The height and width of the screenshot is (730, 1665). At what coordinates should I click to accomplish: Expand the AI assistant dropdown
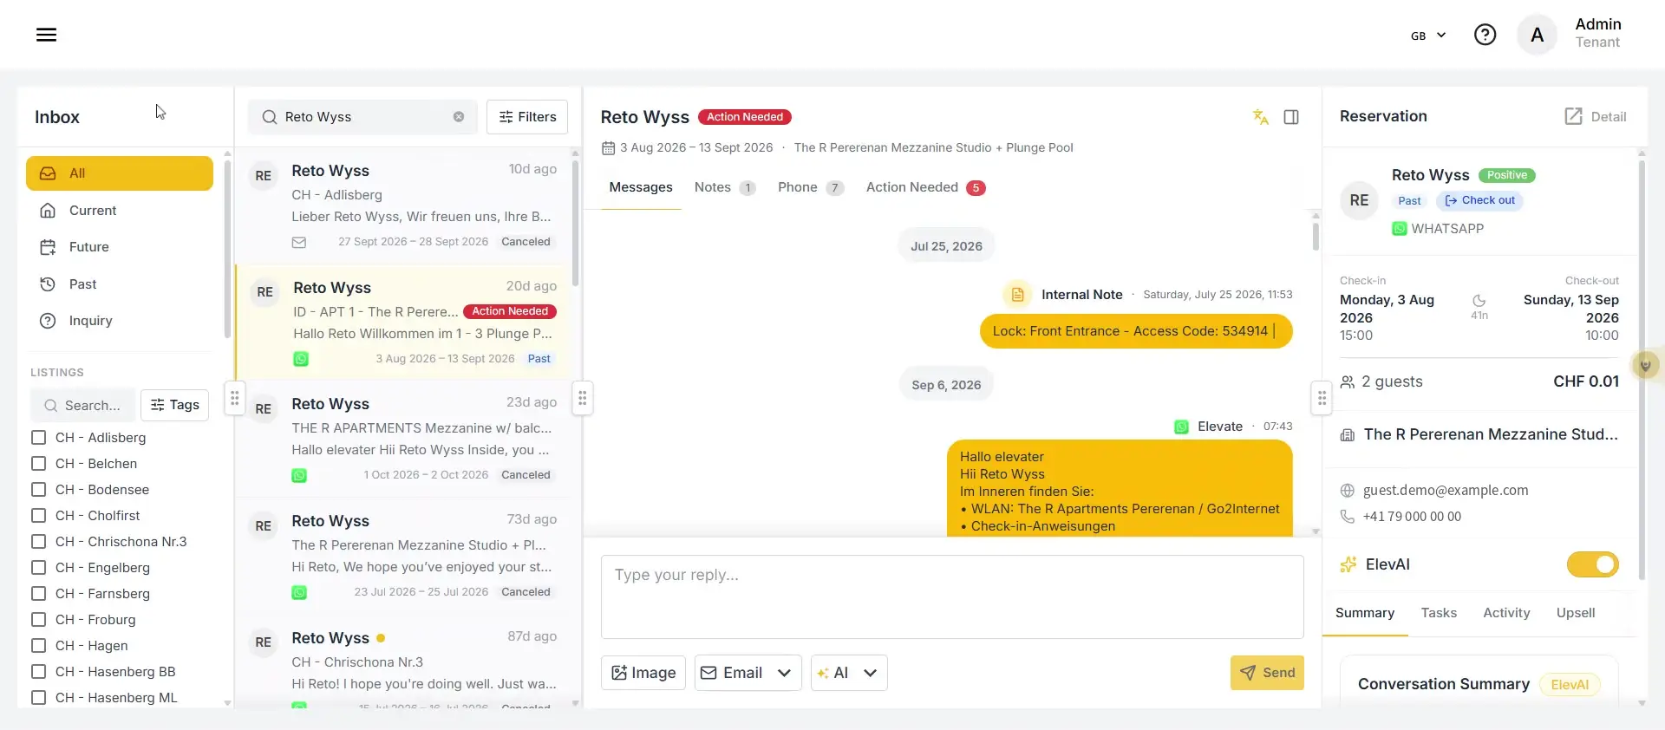tap(870, 674)
